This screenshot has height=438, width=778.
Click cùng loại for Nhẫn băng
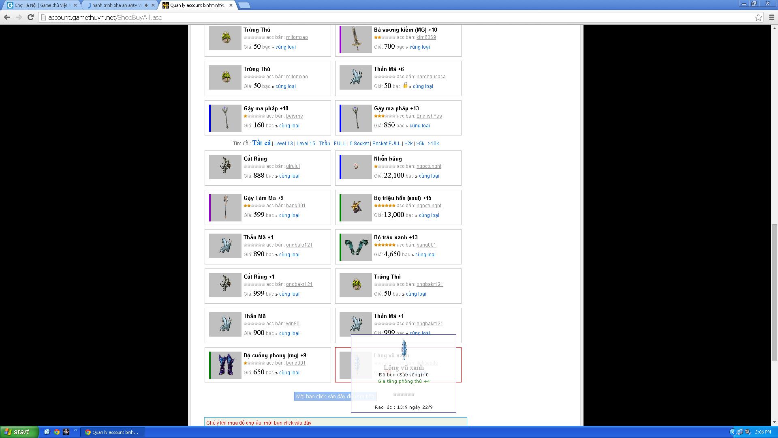pyautogui.click(x=429, y=176)
